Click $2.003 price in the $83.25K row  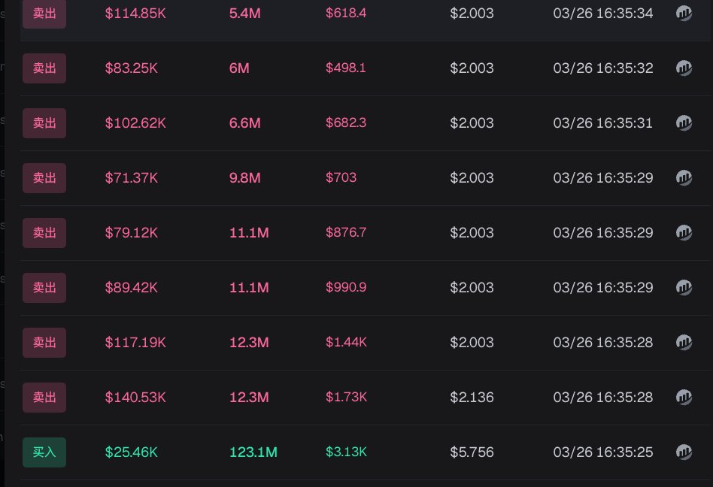pos(472,68)
